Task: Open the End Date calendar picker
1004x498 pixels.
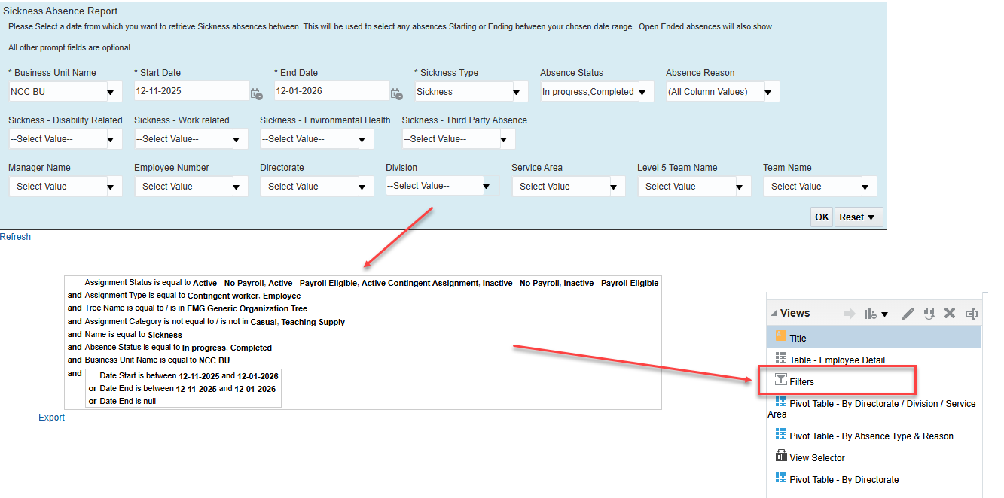Action: [x=397, y=93]
